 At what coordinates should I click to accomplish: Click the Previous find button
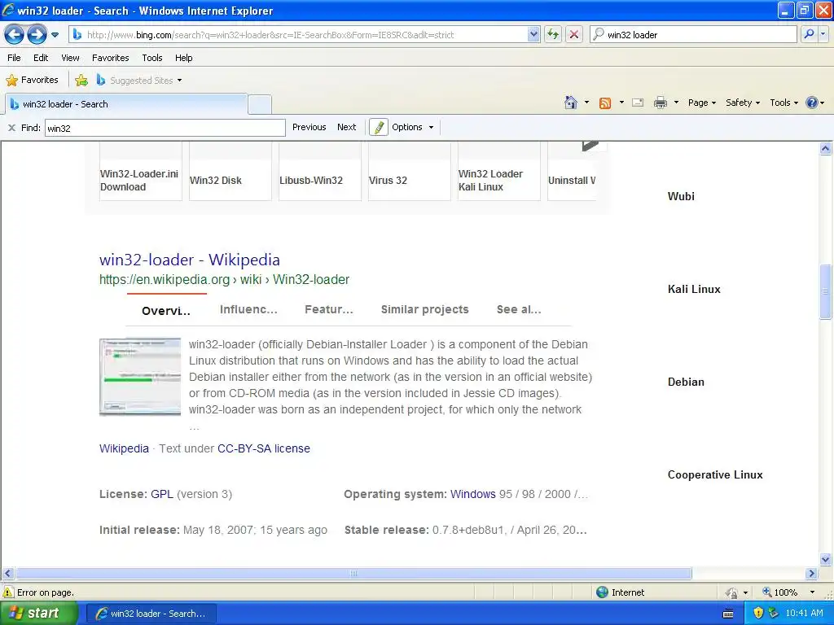point(309,127)
